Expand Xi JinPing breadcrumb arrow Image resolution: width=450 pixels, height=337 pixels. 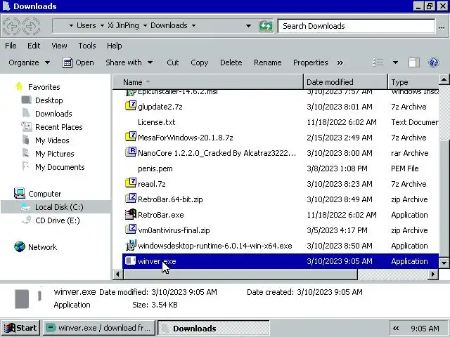point(145,25)
